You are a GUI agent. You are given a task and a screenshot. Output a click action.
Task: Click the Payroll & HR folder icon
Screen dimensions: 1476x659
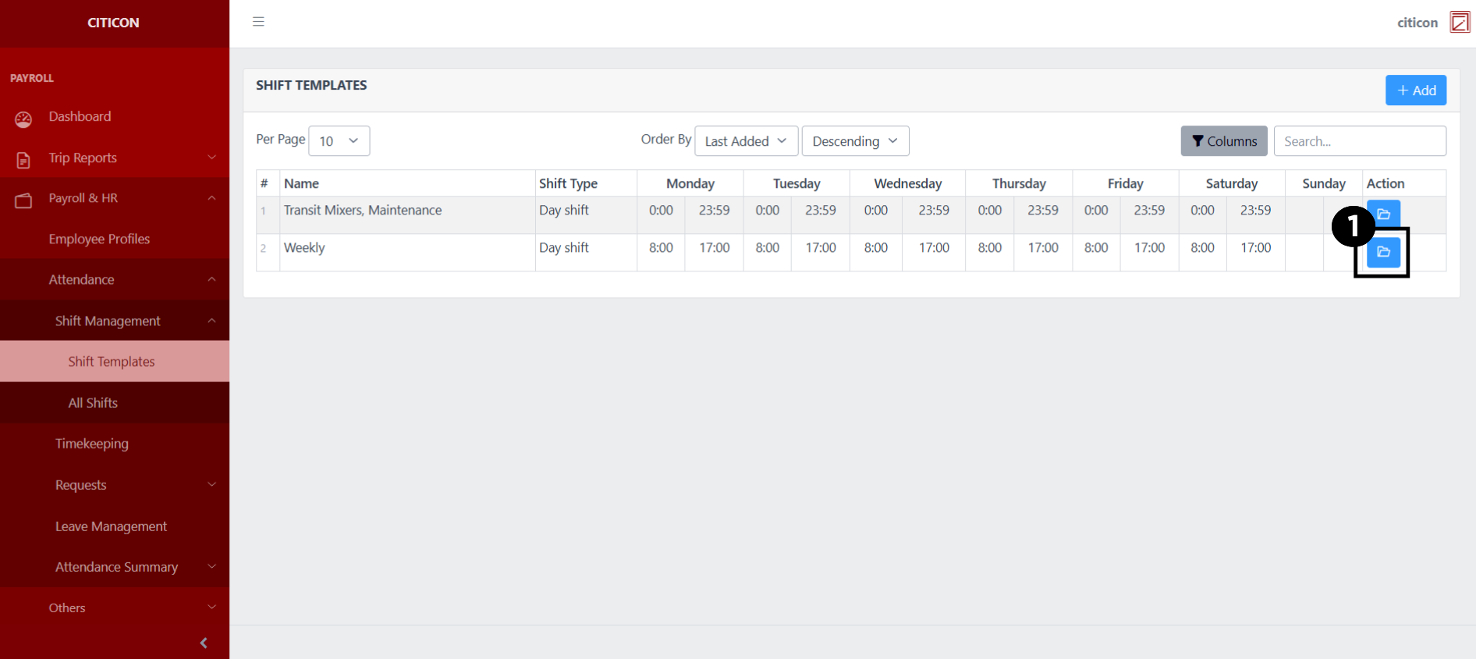tap(23, 200)
